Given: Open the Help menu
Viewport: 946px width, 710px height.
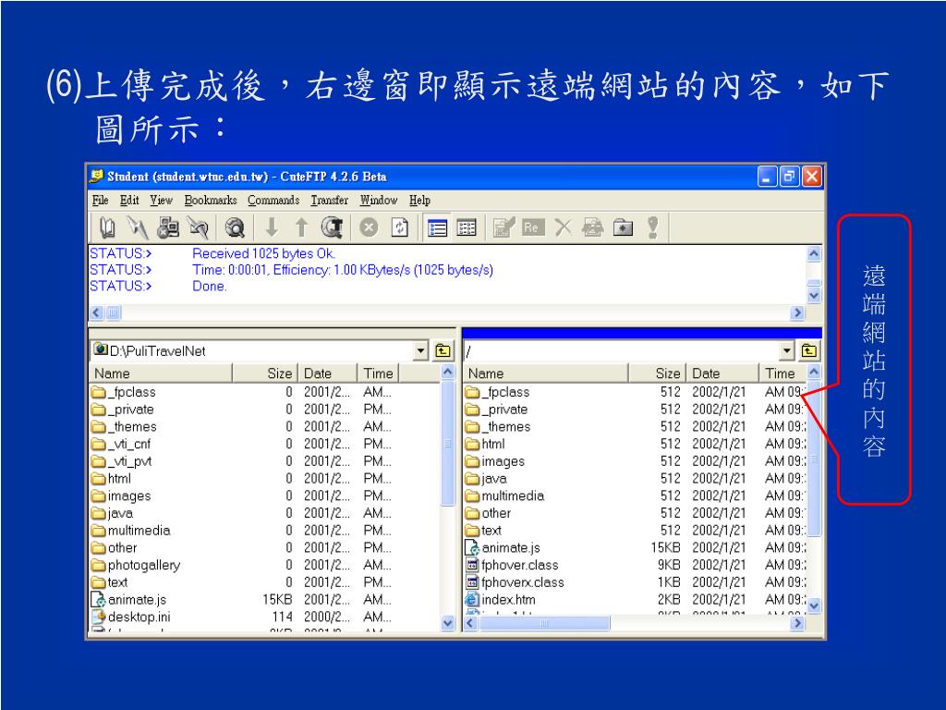Looking at the screenshot, I should [x=420, y=200].
